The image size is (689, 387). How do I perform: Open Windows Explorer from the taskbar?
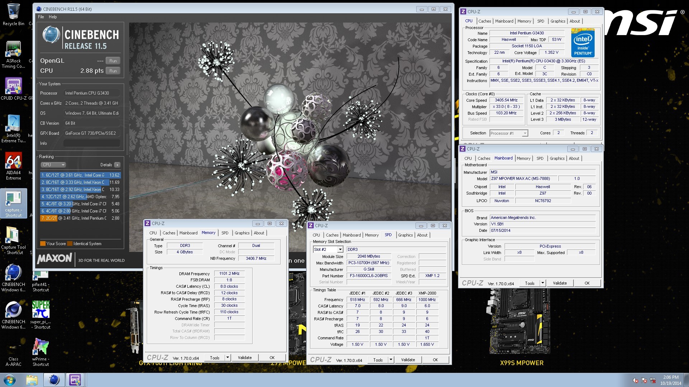(x=32, y=380)
